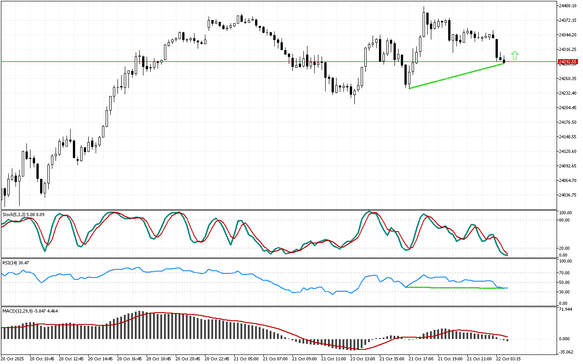Click the green up arrow on chart
This screenshot has width=583, height=364.
tap(514, 56)
